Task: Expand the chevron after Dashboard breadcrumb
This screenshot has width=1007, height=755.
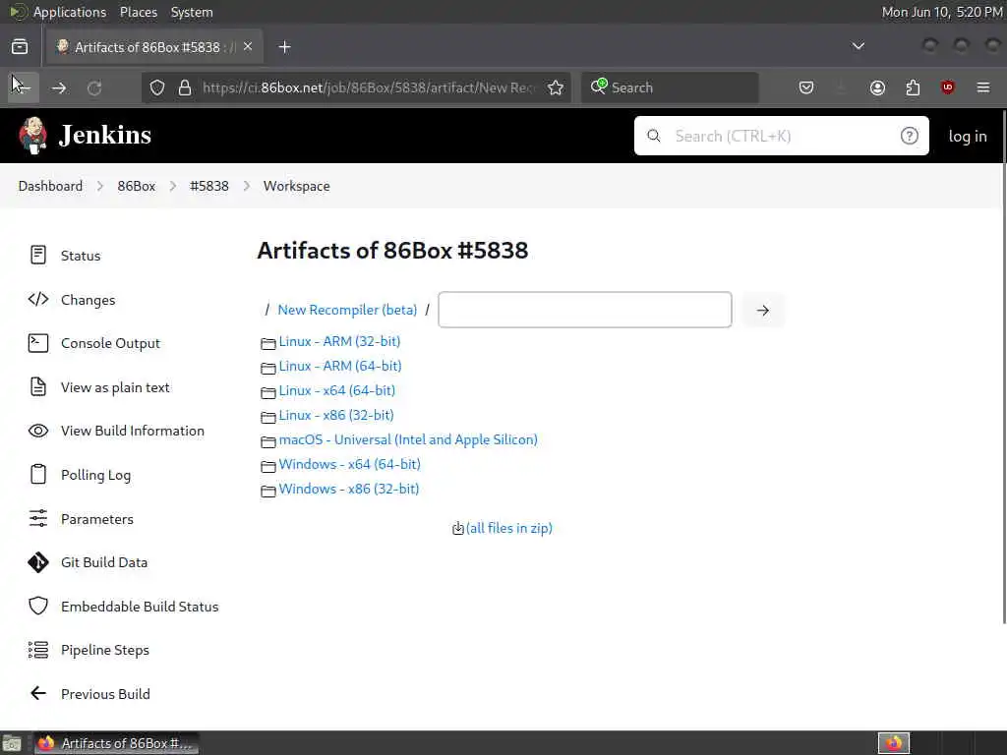Action: (100, 186)
